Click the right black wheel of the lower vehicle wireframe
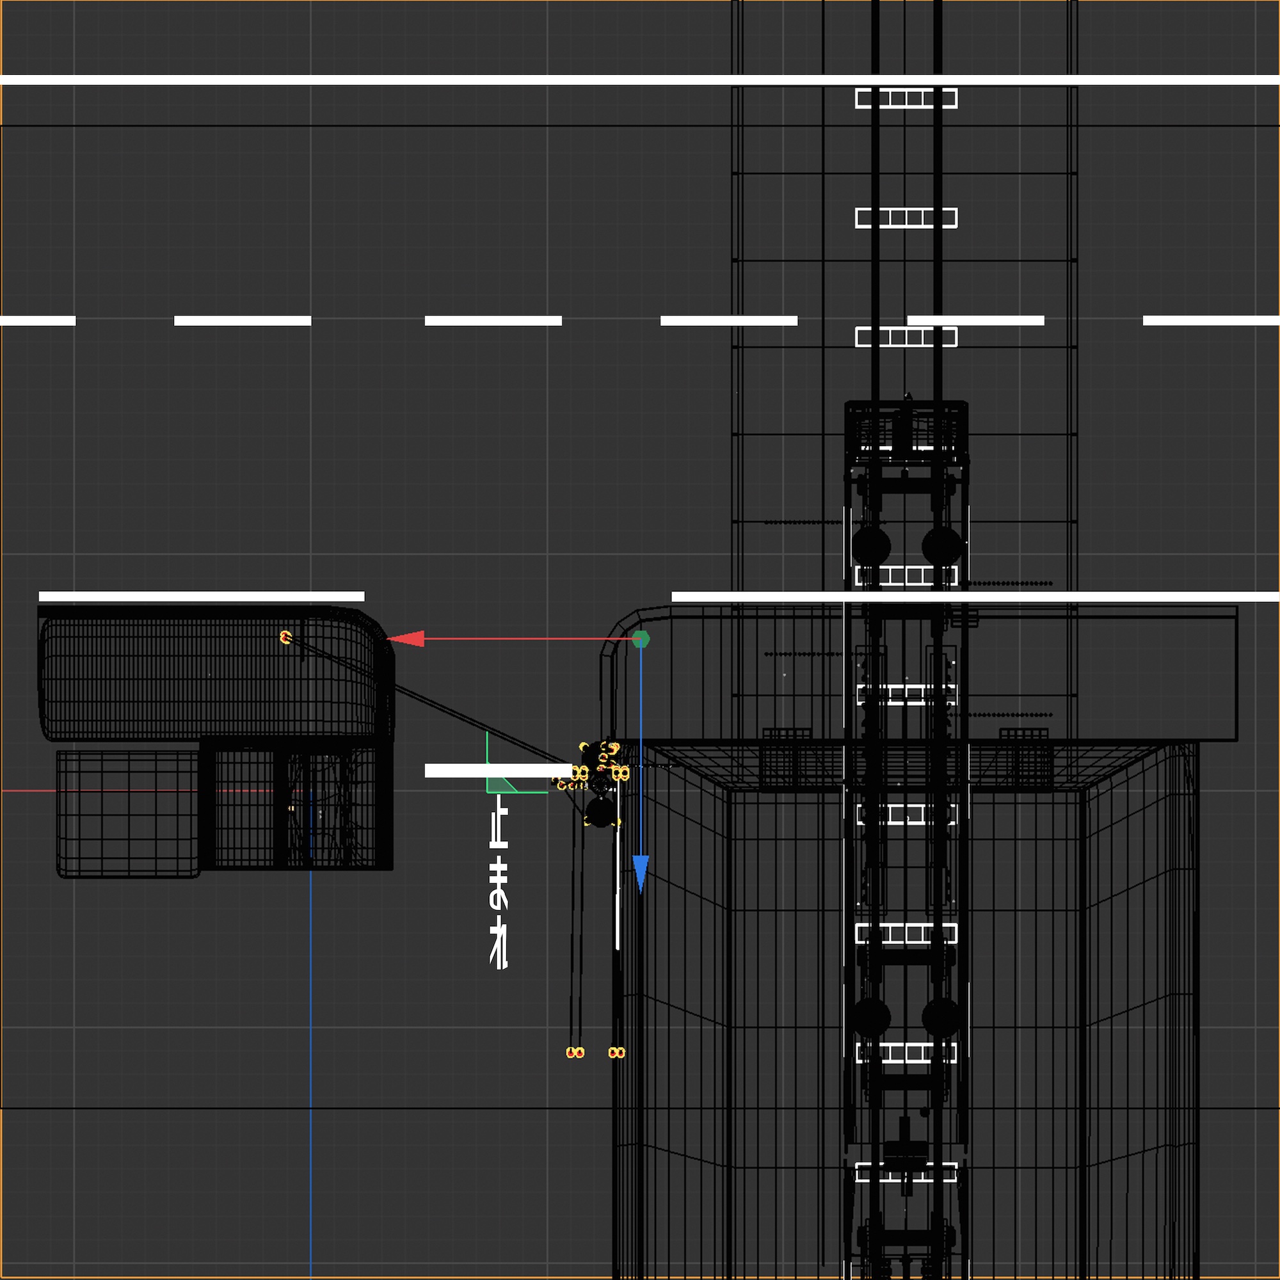 tap(941, 1018)
